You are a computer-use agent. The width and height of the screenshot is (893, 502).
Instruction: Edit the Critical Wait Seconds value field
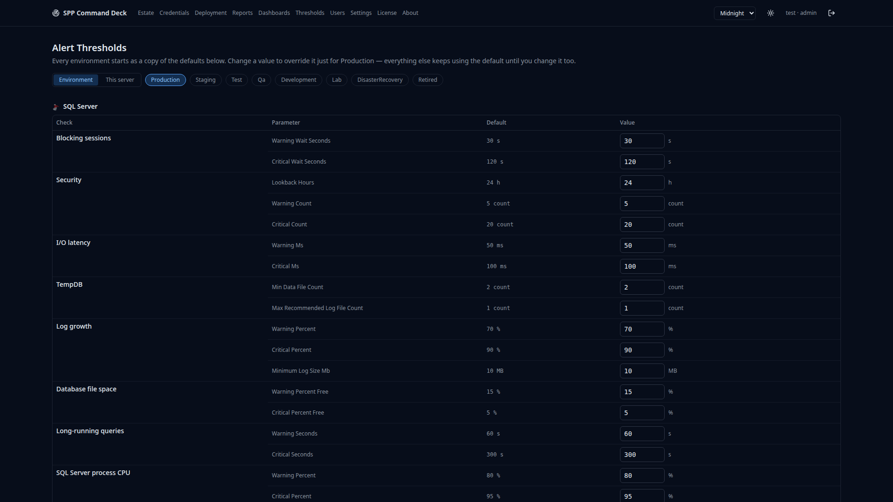[642, 162]
